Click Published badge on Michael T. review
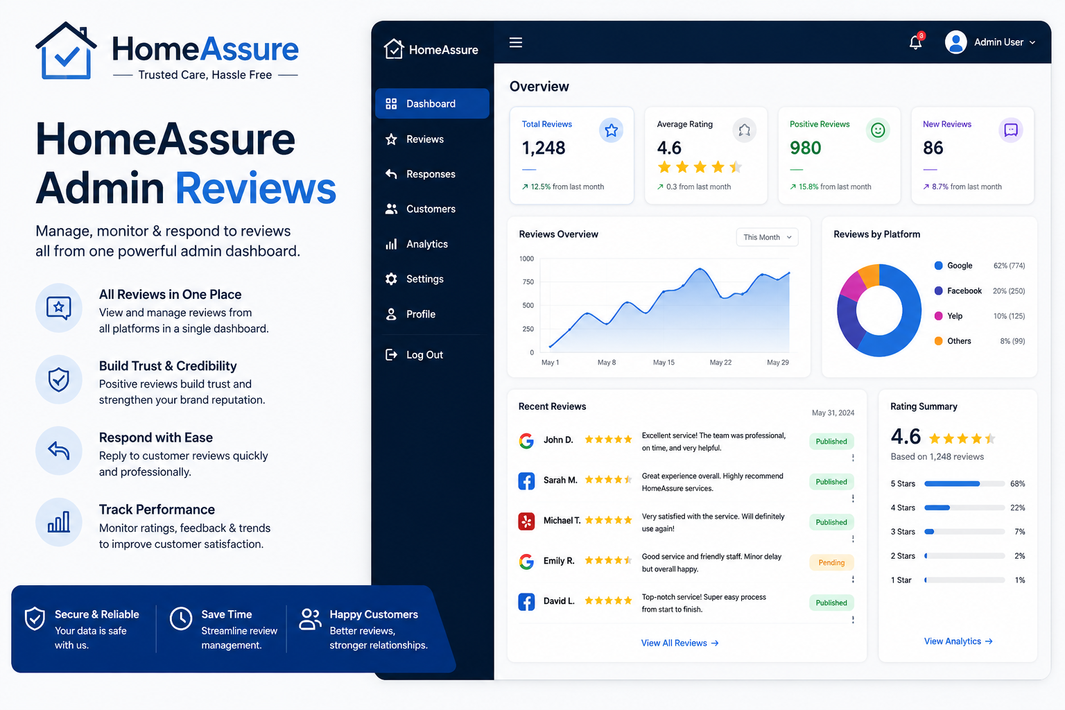Viewport: 1065px width, 710px height. click(831, 522)
